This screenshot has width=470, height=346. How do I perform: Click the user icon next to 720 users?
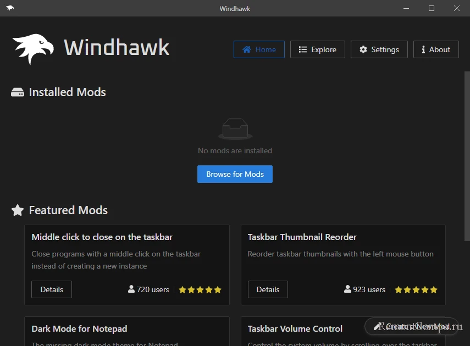tap(131, 289)
